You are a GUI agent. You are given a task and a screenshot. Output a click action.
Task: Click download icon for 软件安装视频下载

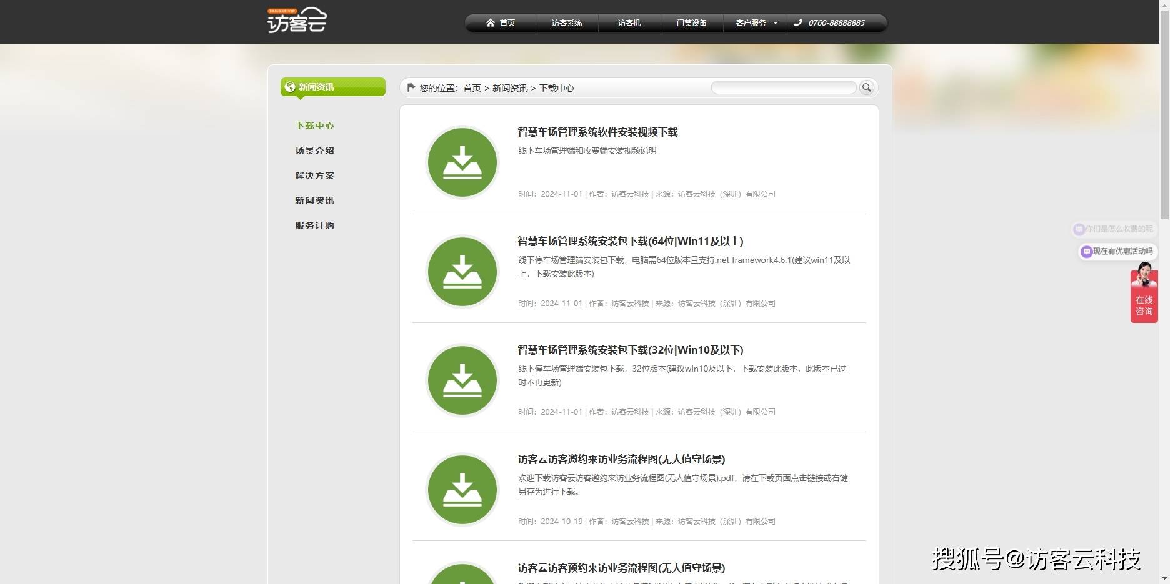click(x=462, y=162)
